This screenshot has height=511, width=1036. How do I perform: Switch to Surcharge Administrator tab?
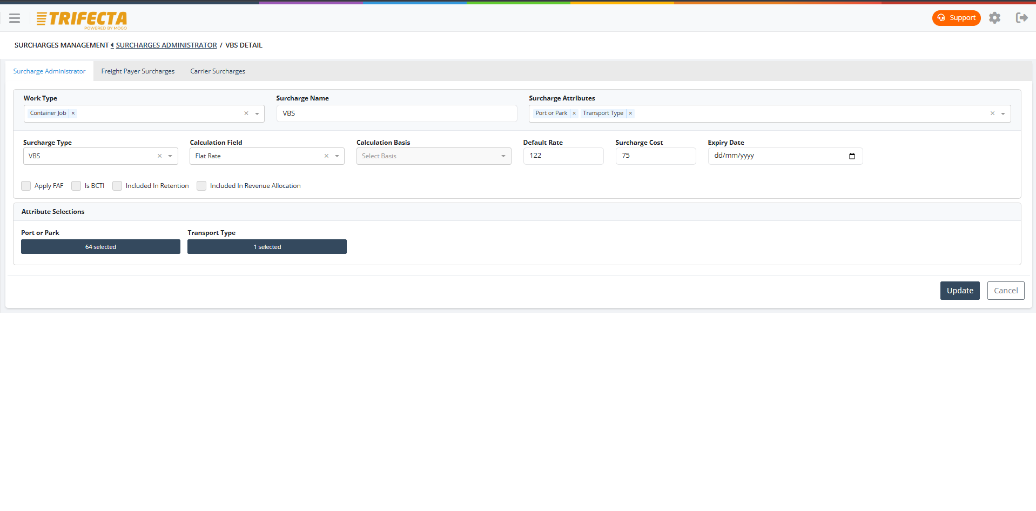[49, 71]
